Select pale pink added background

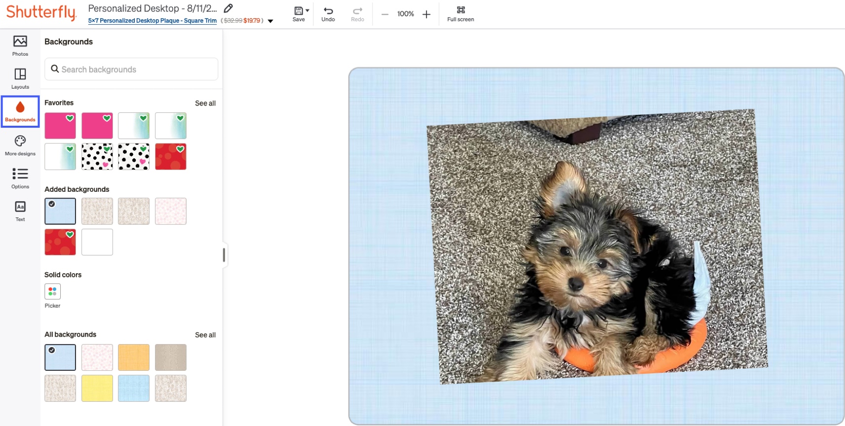[171, 211]
